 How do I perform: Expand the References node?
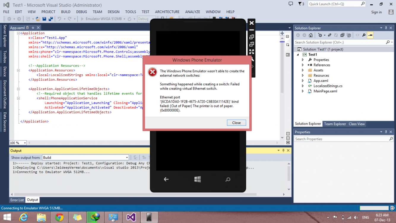coord(303,65)
